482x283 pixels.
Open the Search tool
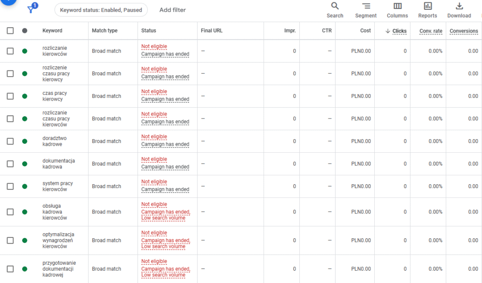tap(335, 8)
